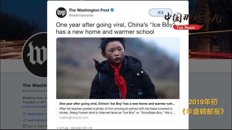This screenshot has width=232, height=130.
Task: Click the location pin icon
Action: coord(25,114)
